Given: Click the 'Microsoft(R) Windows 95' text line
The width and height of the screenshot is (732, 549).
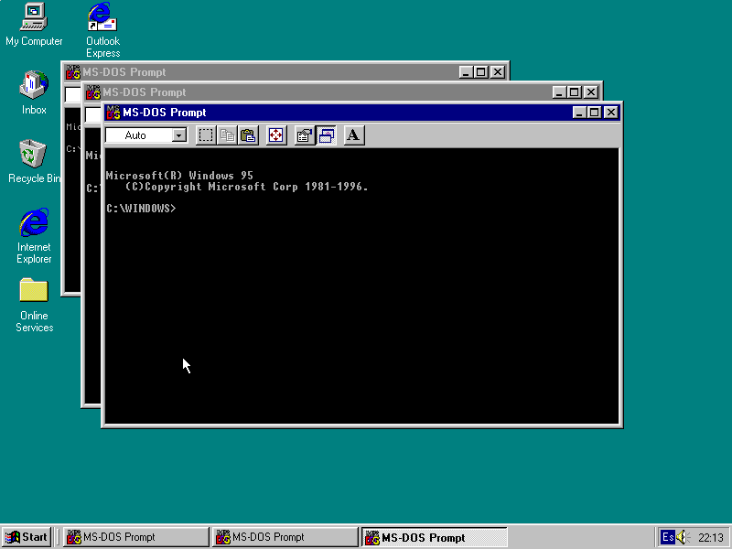Looking at the screenshot, I should point(179,176).
